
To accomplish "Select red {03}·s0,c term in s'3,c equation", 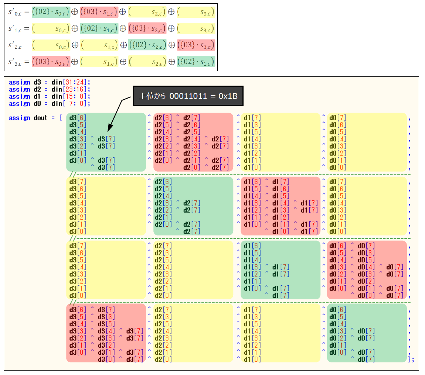I will 51,61.
